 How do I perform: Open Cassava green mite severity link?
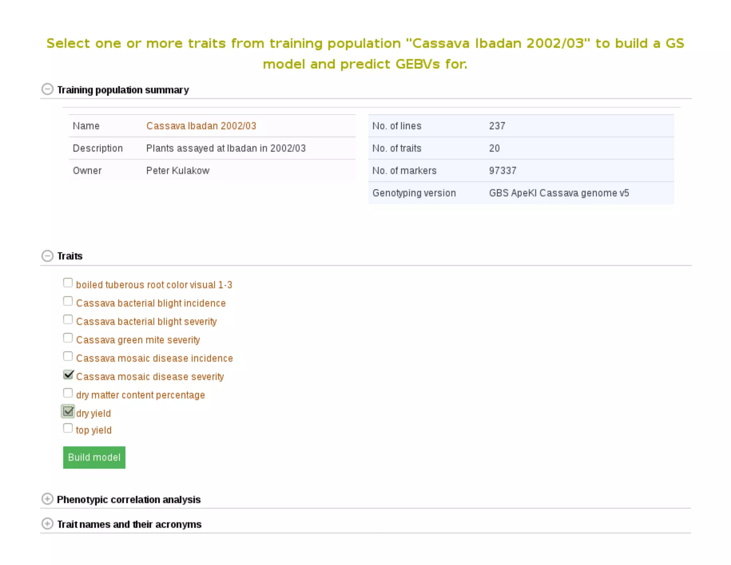coord(138,340)
